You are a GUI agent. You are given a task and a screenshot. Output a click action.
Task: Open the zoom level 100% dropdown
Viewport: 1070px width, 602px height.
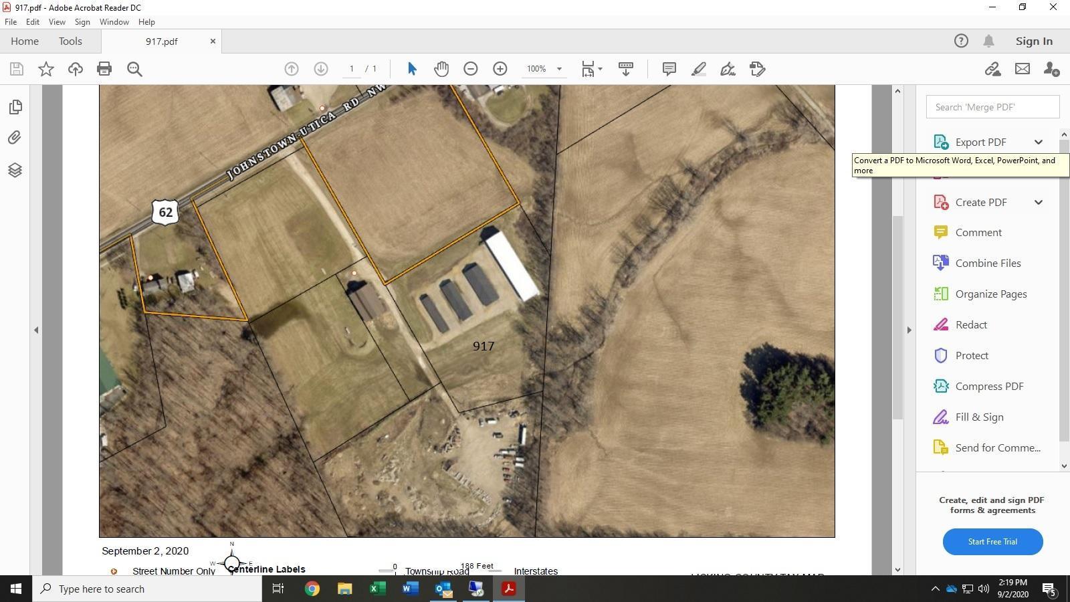pyautogui.click(x=559, y=69)
